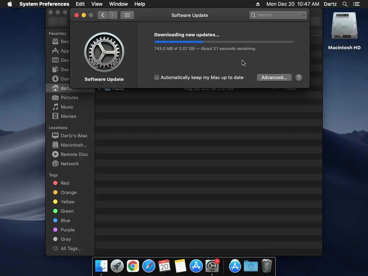Open the Apple menu
368x276 pixels.
(x=10, y=4)
